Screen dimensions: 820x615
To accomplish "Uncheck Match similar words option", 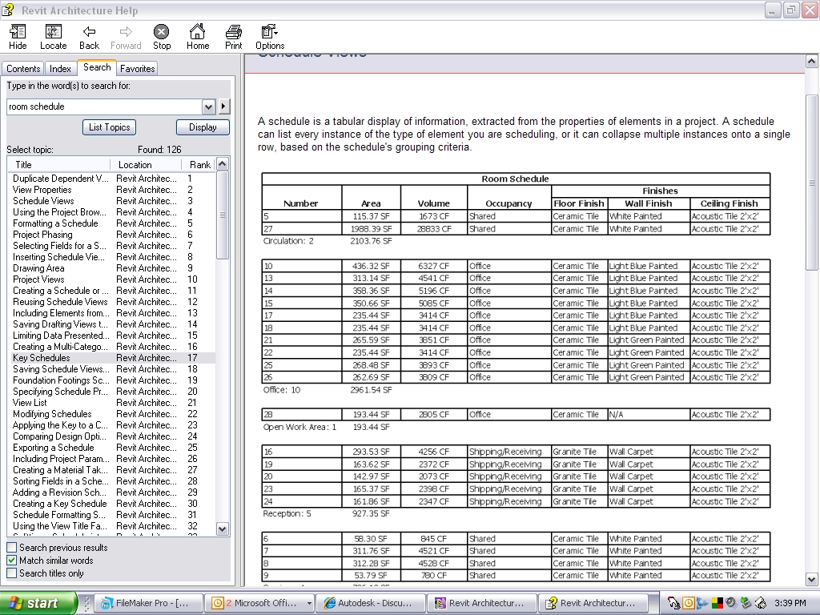I will click(12, 561).
